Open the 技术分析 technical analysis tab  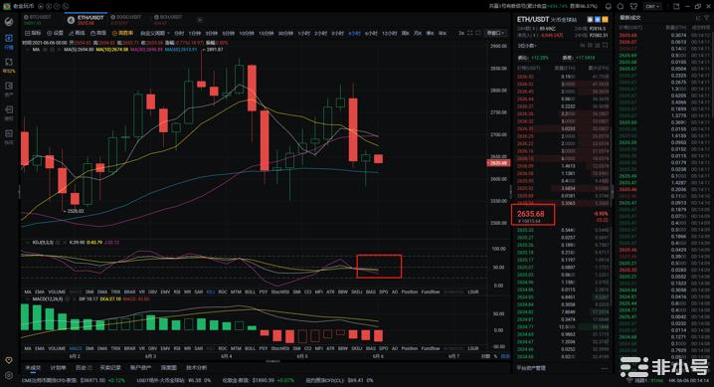click(x=196, y=367)
